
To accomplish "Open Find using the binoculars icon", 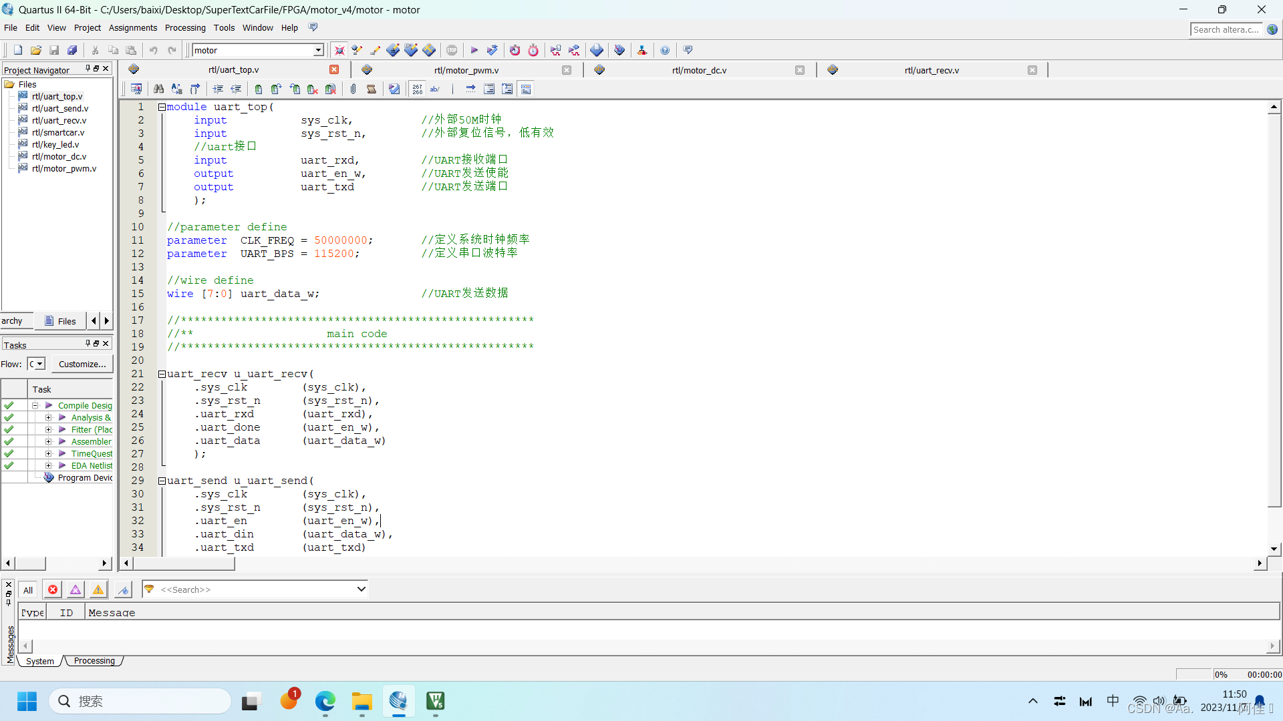I will tap(158, 88).
